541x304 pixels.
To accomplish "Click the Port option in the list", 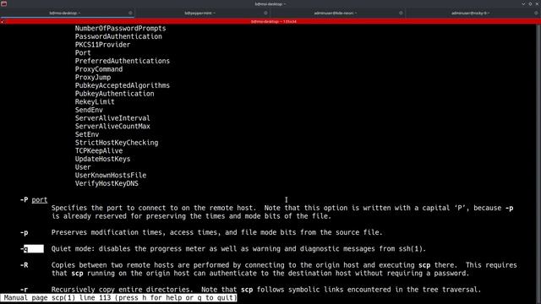I will tap(83, 53).
